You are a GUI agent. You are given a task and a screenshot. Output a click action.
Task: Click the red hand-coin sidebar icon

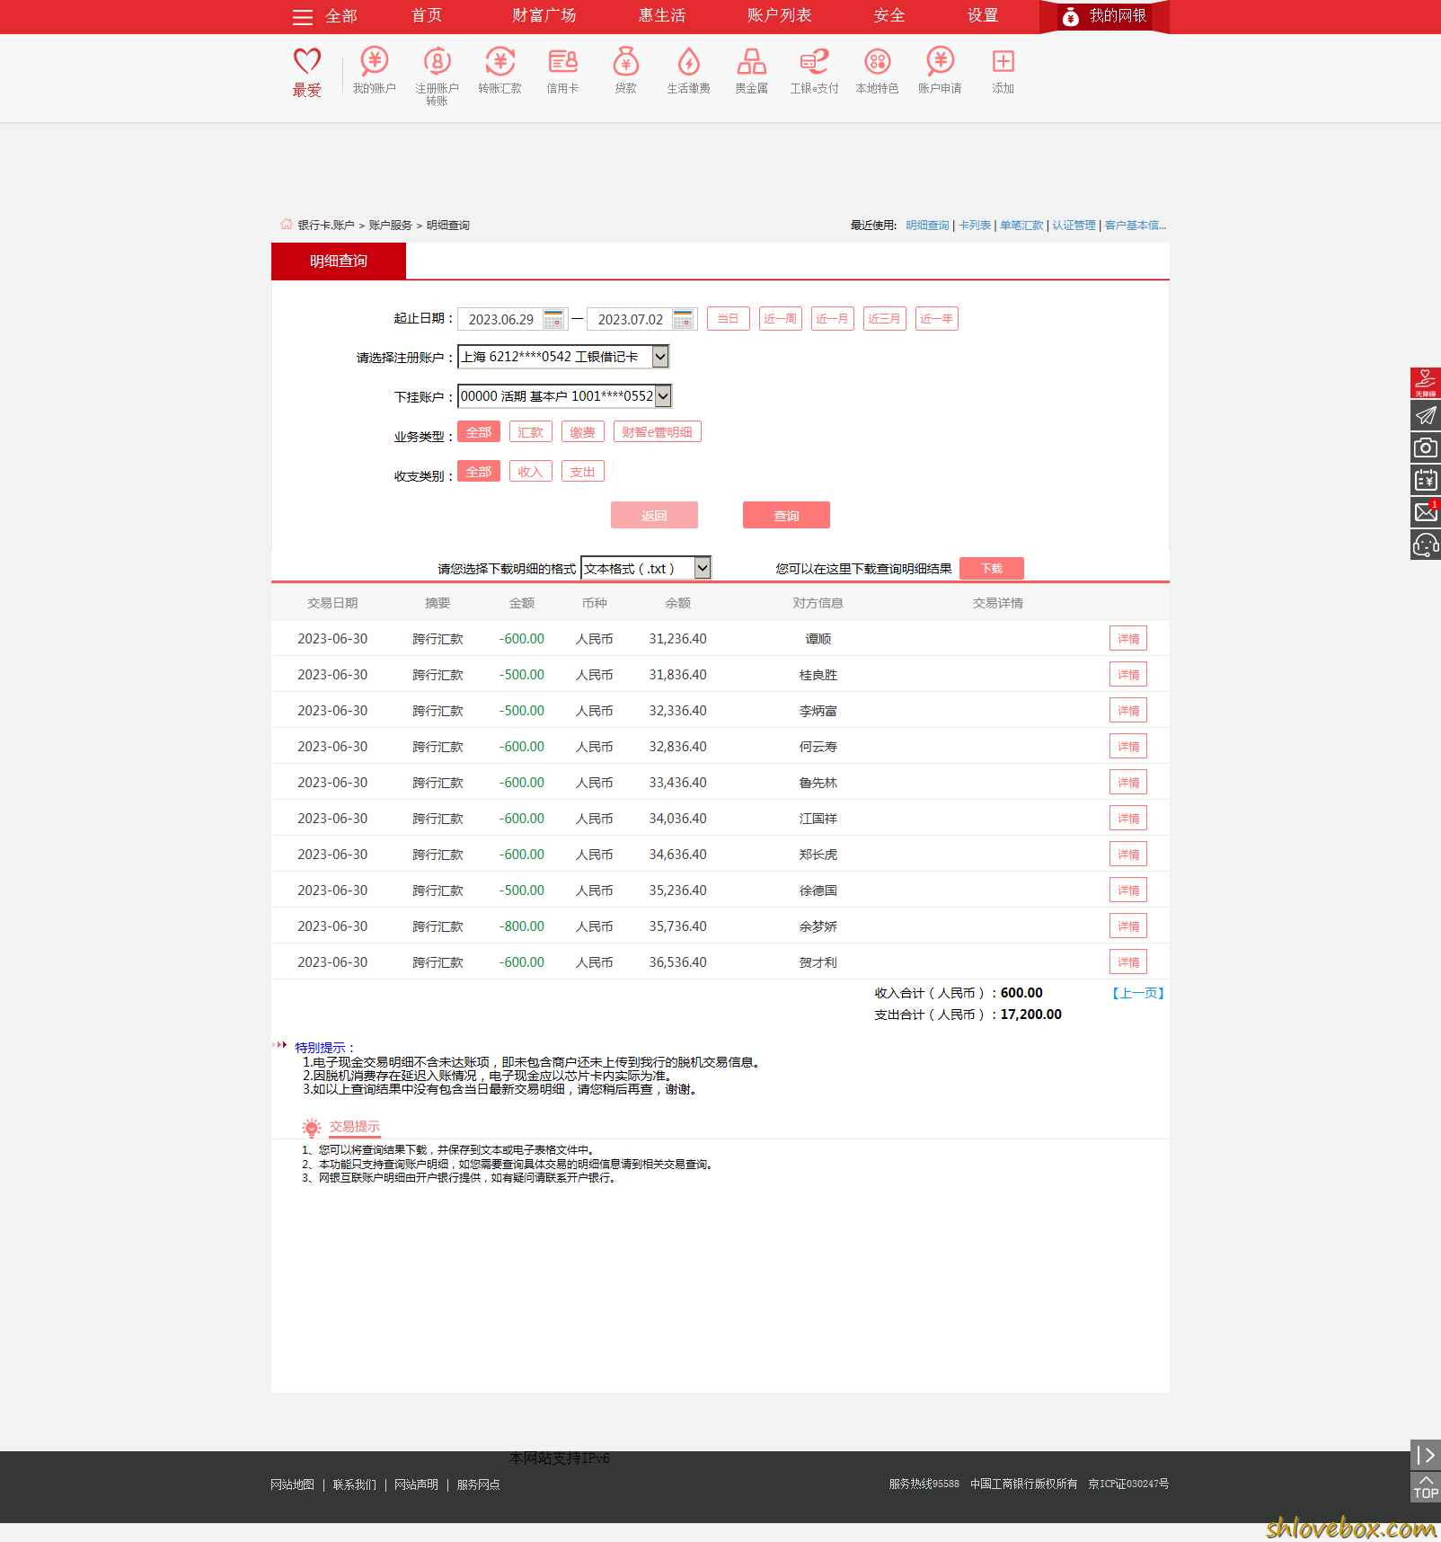point(1426,383)
